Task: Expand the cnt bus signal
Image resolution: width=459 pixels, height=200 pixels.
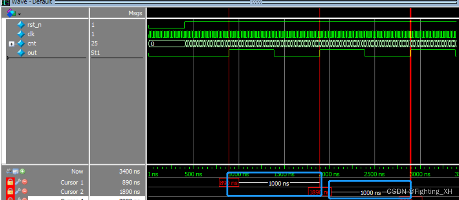Action: [11, 44]
